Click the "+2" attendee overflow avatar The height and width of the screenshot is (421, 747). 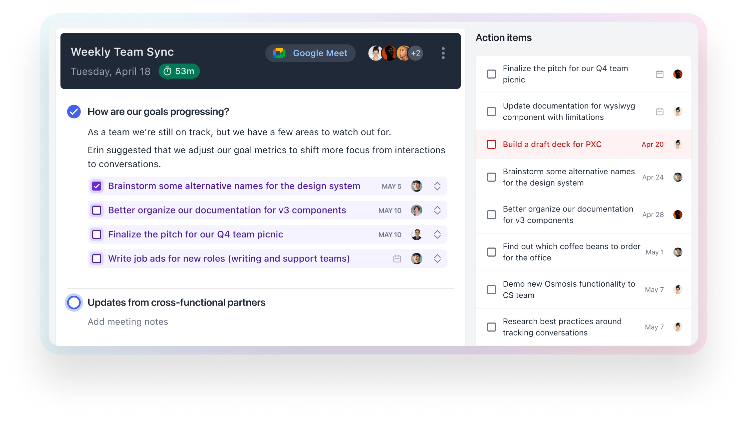[x=415, y=53]
